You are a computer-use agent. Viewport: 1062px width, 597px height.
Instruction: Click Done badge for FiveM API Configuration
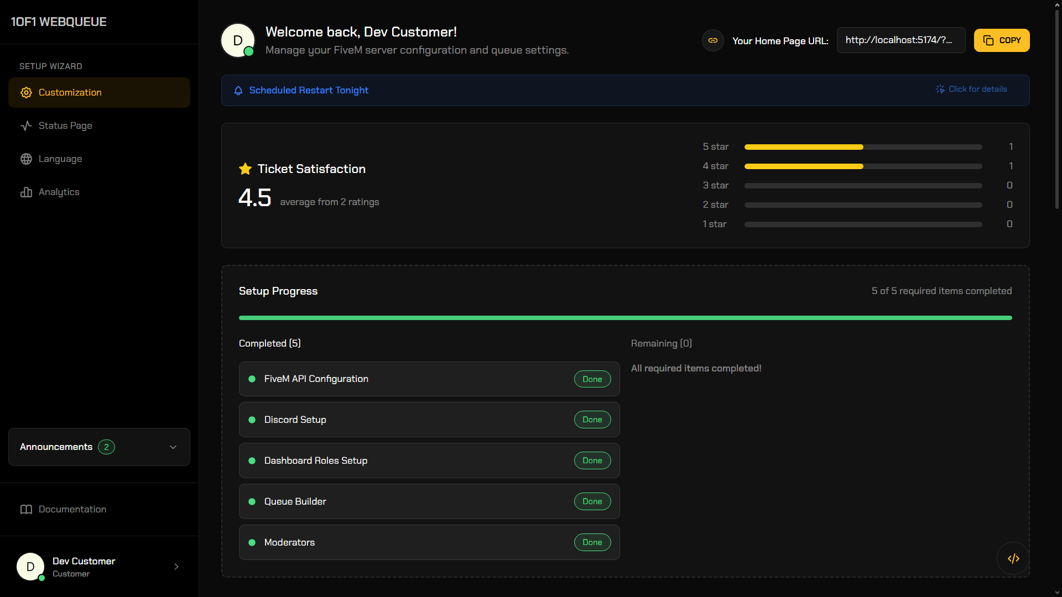[x=592, y=379]
